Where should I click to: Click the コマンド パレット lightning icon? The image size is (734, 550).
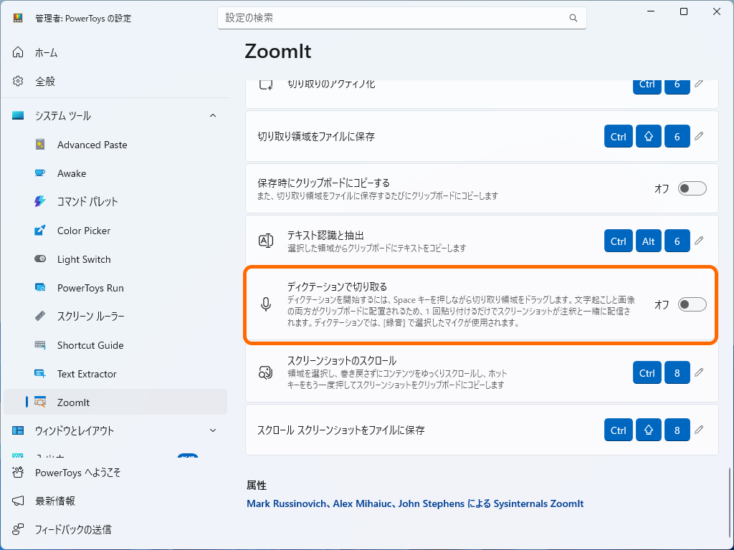click(x=40, y=201)
